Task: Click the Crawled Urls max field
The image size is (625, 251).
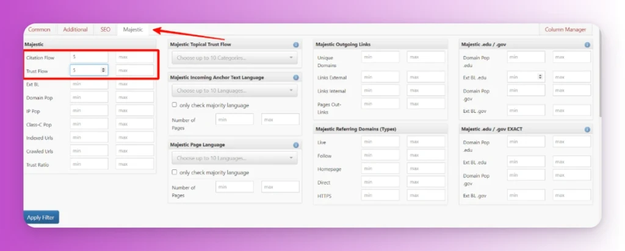Action: [x=135, y=150]
